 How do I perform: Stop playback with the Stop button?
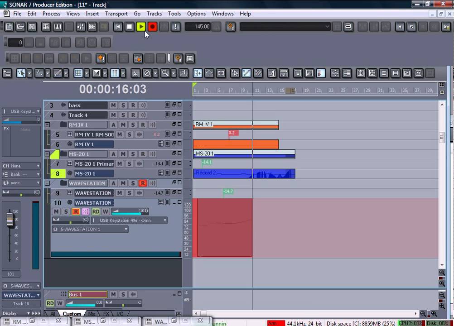coord(130,27)
